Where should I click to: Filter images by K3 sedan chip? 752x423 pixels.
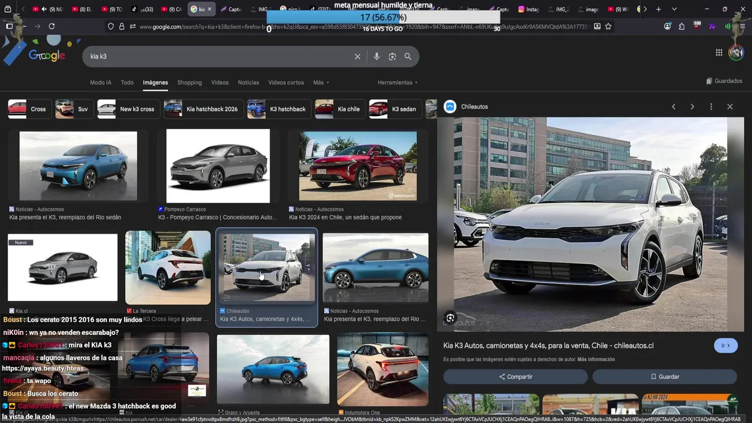395,109
